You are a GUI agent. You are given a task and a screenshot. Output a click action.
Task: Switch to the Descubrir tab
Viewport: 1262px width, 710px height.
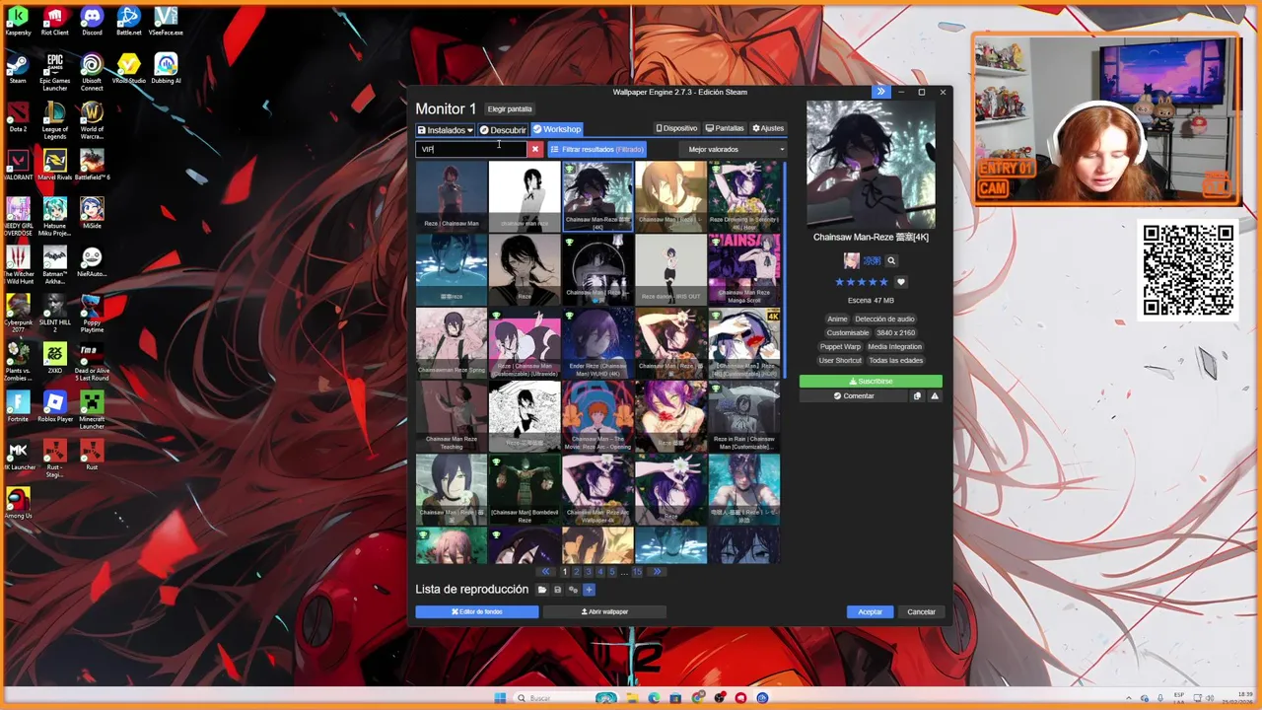pos(503,130)
